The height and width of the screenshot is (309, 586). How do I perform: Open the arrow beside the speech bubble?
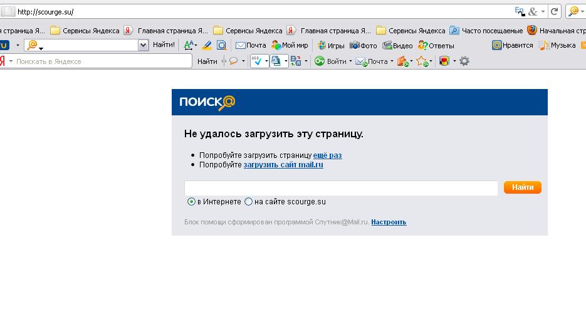tap(243, 61)
